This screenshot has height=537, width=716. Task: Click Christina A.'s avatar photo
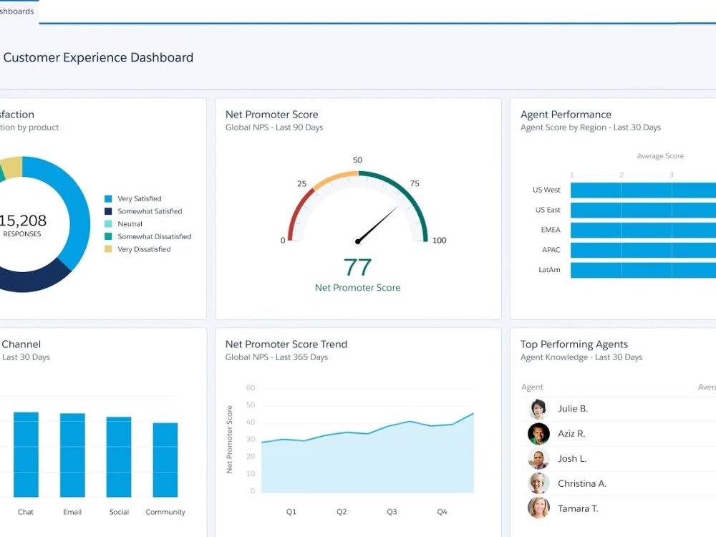(538, 483)
